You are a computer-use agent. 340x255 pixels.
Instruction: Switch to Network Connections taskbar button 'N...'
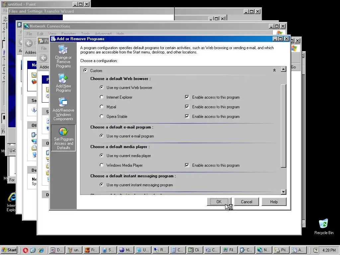pyautogui.click(x=263, y=250)
